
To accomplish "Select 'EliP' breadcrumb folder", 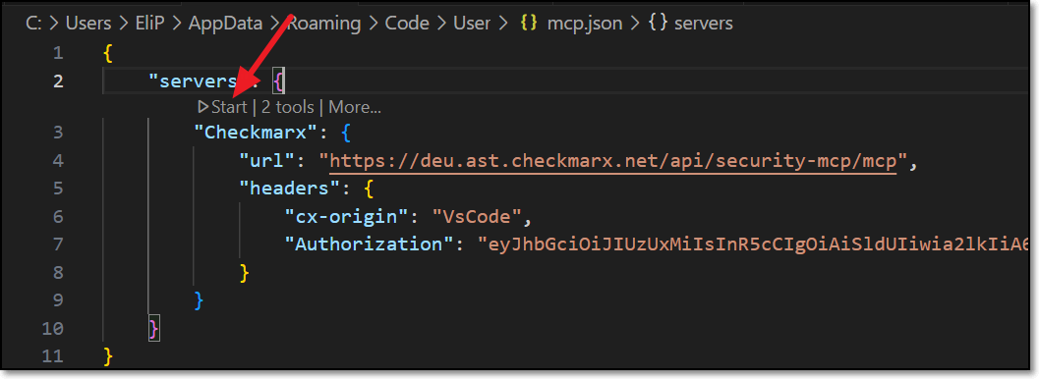I will pyautogui.click(x=149, y=24).
